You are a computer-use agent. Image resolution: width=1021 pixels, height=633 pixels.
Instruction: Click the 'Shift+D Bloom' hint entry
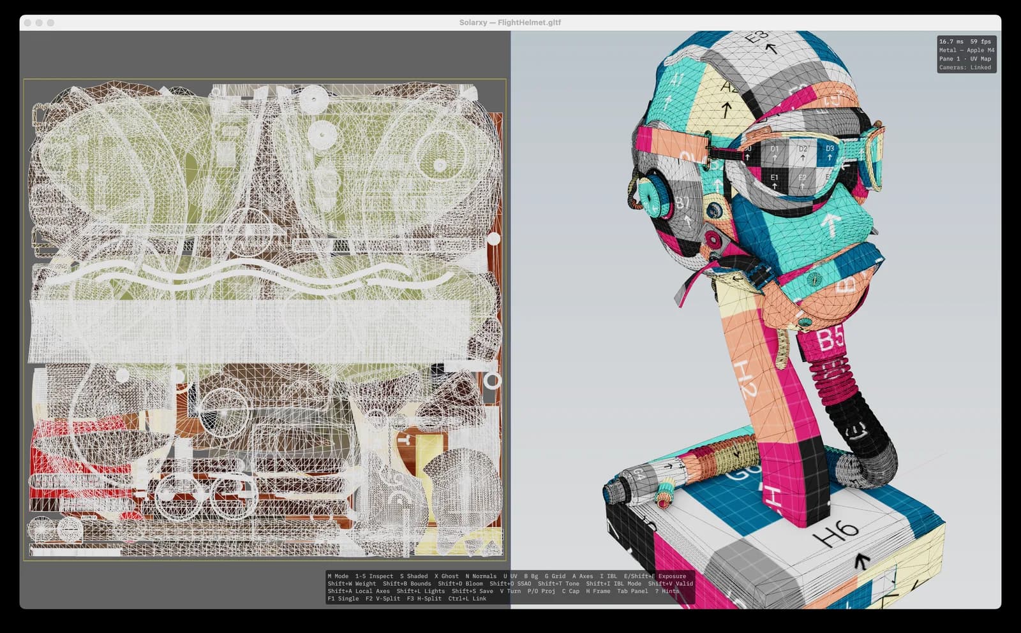point(461,584)
